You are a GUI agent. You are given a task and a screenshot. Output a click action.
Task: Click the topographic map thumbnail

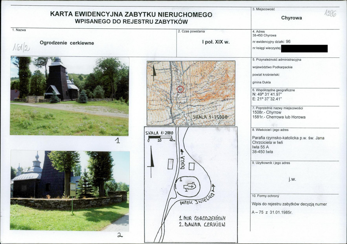[191, 93]
